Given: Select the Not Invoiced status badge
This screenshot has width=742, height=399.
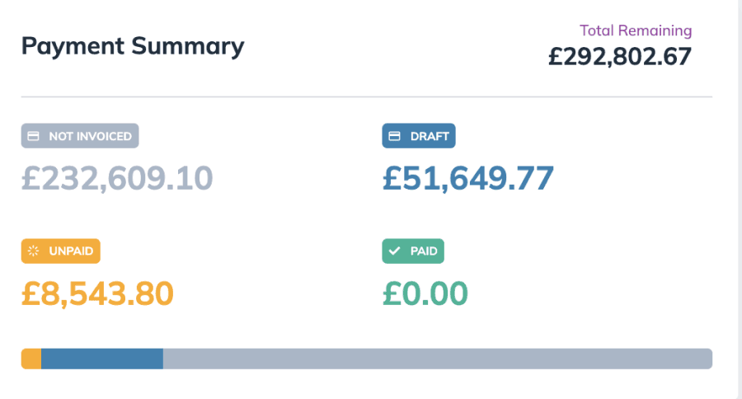Looking at the screenshot, I should (80, 136).
